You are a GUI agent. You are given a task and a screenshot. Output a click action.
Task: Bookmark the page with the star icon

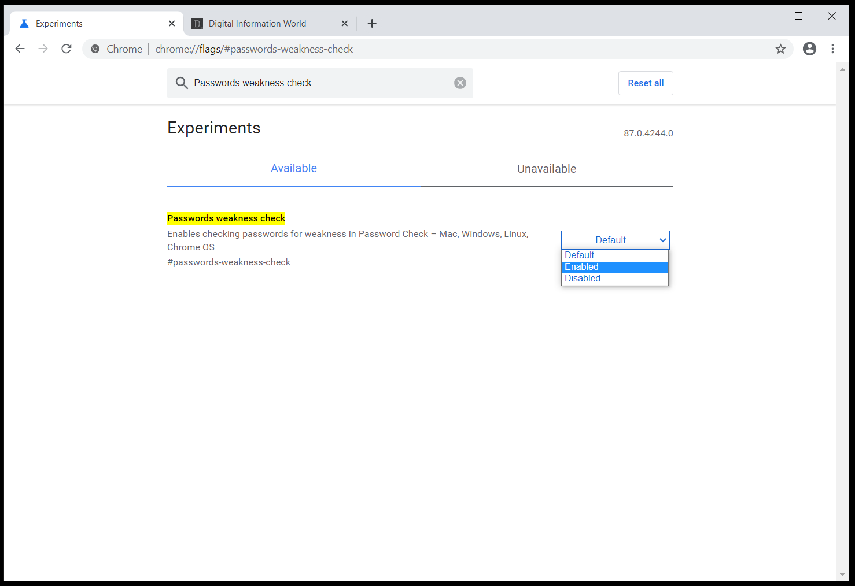(781, 49)
